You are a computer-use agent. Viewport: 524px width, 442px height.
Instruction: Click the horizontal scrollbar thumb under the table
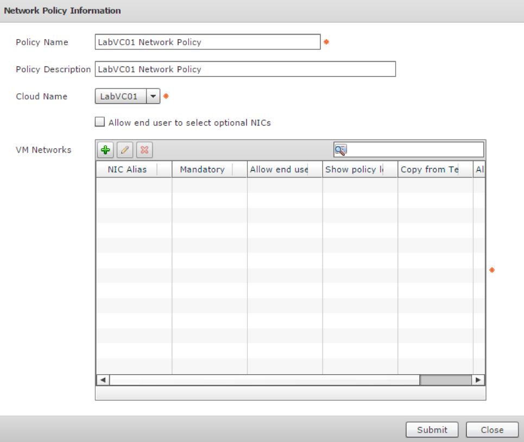point(445,380)
